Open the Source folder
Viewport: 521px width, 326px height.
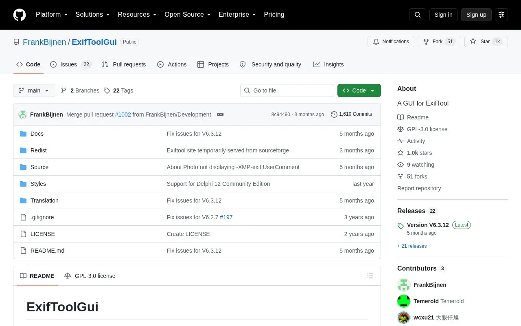coord(39,167)
